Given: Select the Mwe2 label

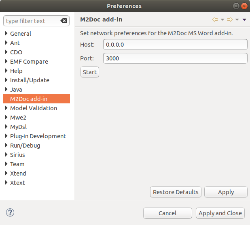Looking at the screenshot, I should pyautogui.click(x=18, y=118).
